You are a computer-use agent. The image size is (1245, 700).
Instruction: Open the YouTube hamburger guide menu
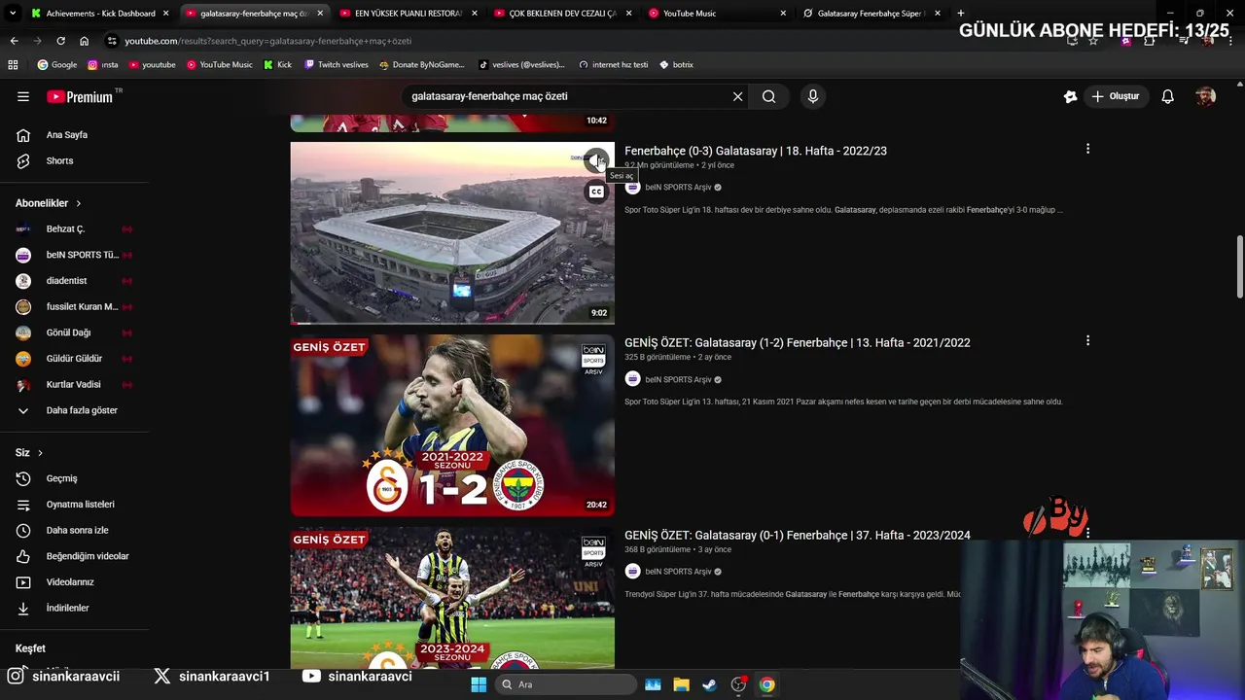click(23, 96)
